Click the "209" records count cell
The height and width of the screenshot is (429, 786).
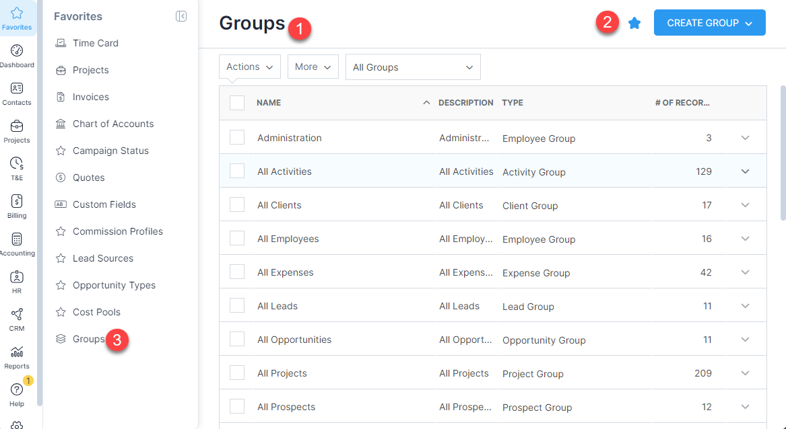702,373
